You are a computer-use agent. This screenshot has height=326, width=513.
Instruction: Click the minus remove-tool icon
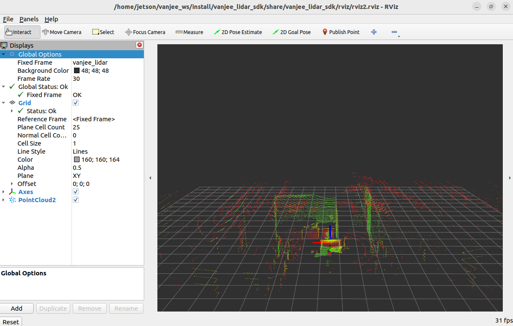(394, 32)
